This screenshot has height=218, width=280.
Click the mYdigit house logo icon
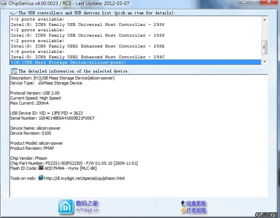66,207
